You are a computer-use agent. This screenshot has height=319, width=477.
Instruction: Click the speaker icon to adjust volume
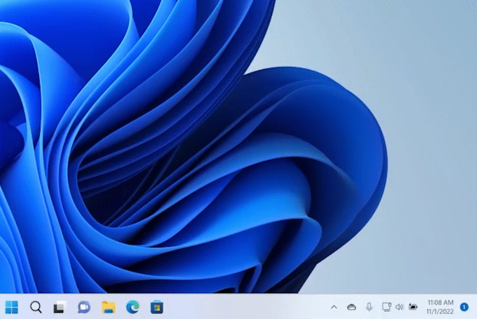click(x=399, y=307)
